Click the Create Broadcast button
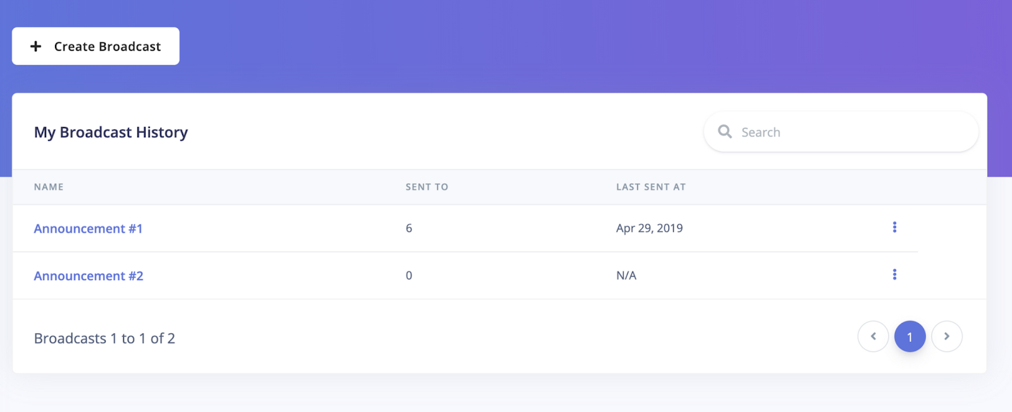Screen dimensions: 1012x412 96,46
